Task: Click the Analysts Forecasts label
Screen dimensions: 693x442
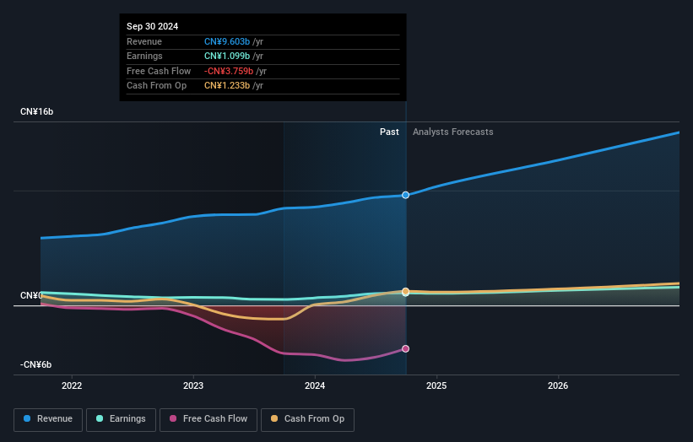Action: [453, 132]
